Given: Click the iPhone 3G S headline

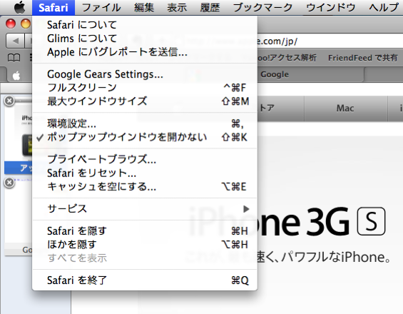Looking at the screenshot, I should pyautogui.click(x=322, y=222).
